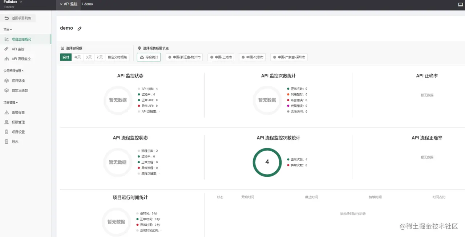The height and width of the screenshot is (237, 465).
Task: Click the 截止时间 column header
Action: [x=311, y=197]
